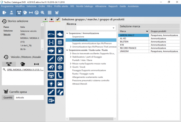This screenshot has width=181, height=122.
Task: Expand Mozzo ruota/Supporto mozzo ruota
Action: (71, 64)
